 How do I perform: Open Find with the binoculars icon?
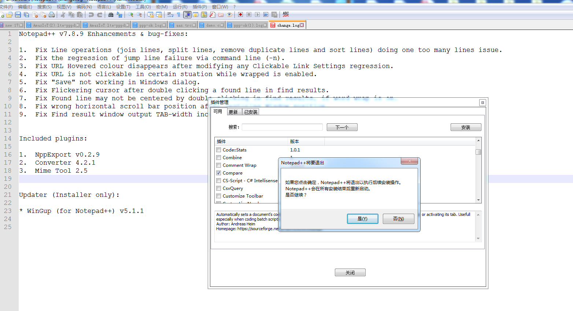[111, 15]
